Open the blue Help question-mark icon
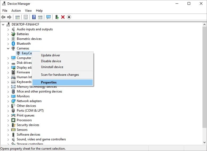This screenshot has height=151, width=207. tap(34, 17)
